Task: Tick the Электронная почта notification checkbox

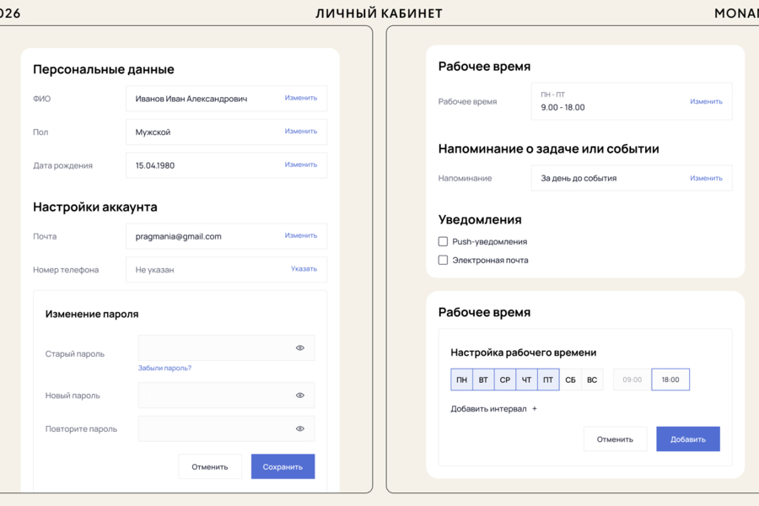Action: click(443, 260)
